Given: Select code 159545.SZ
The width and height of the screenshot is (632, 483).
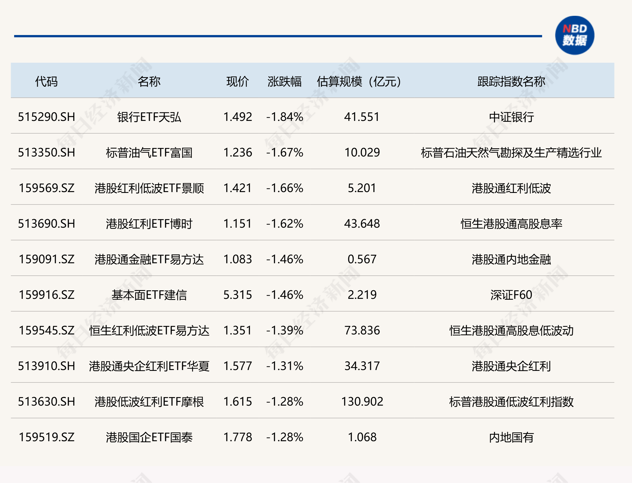Looking at the screenshot, I should [46, 331].
